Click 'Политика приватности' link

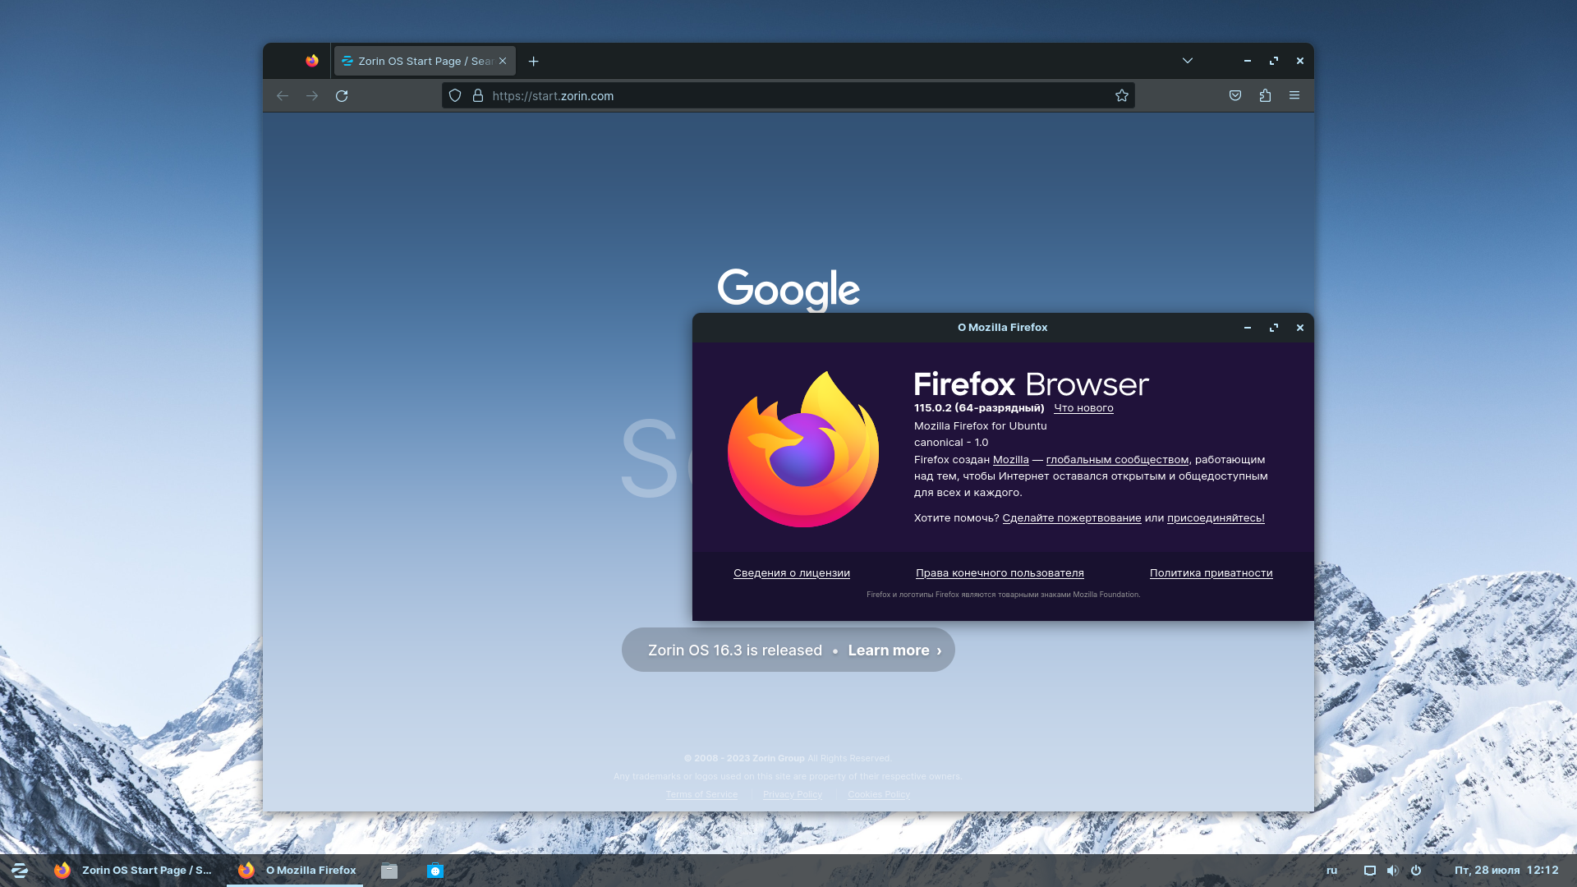(x=1211, y=573)
